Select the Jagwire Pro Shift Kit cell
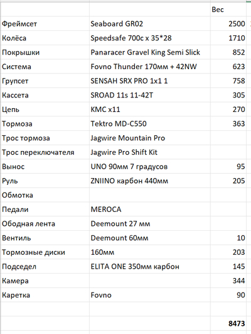Screen dimensions: 251x334 click(x=150, y=152)
